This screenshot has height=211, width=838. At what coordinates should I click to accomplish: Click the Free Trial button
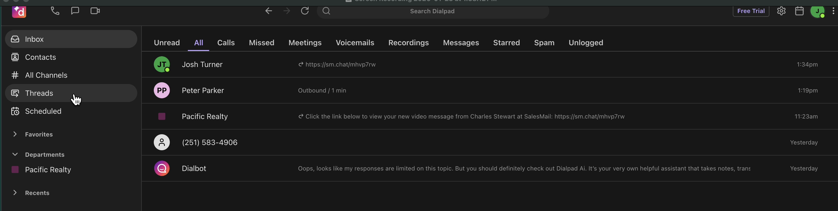tap(751, 11)
